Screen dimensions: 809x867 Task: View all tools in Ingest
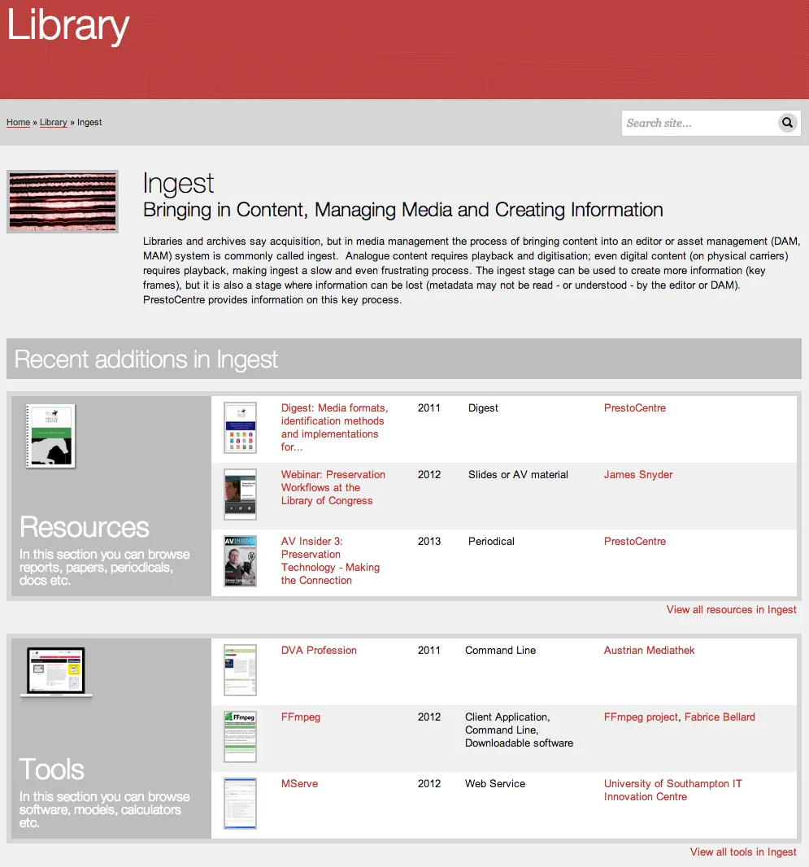(743, 852)
